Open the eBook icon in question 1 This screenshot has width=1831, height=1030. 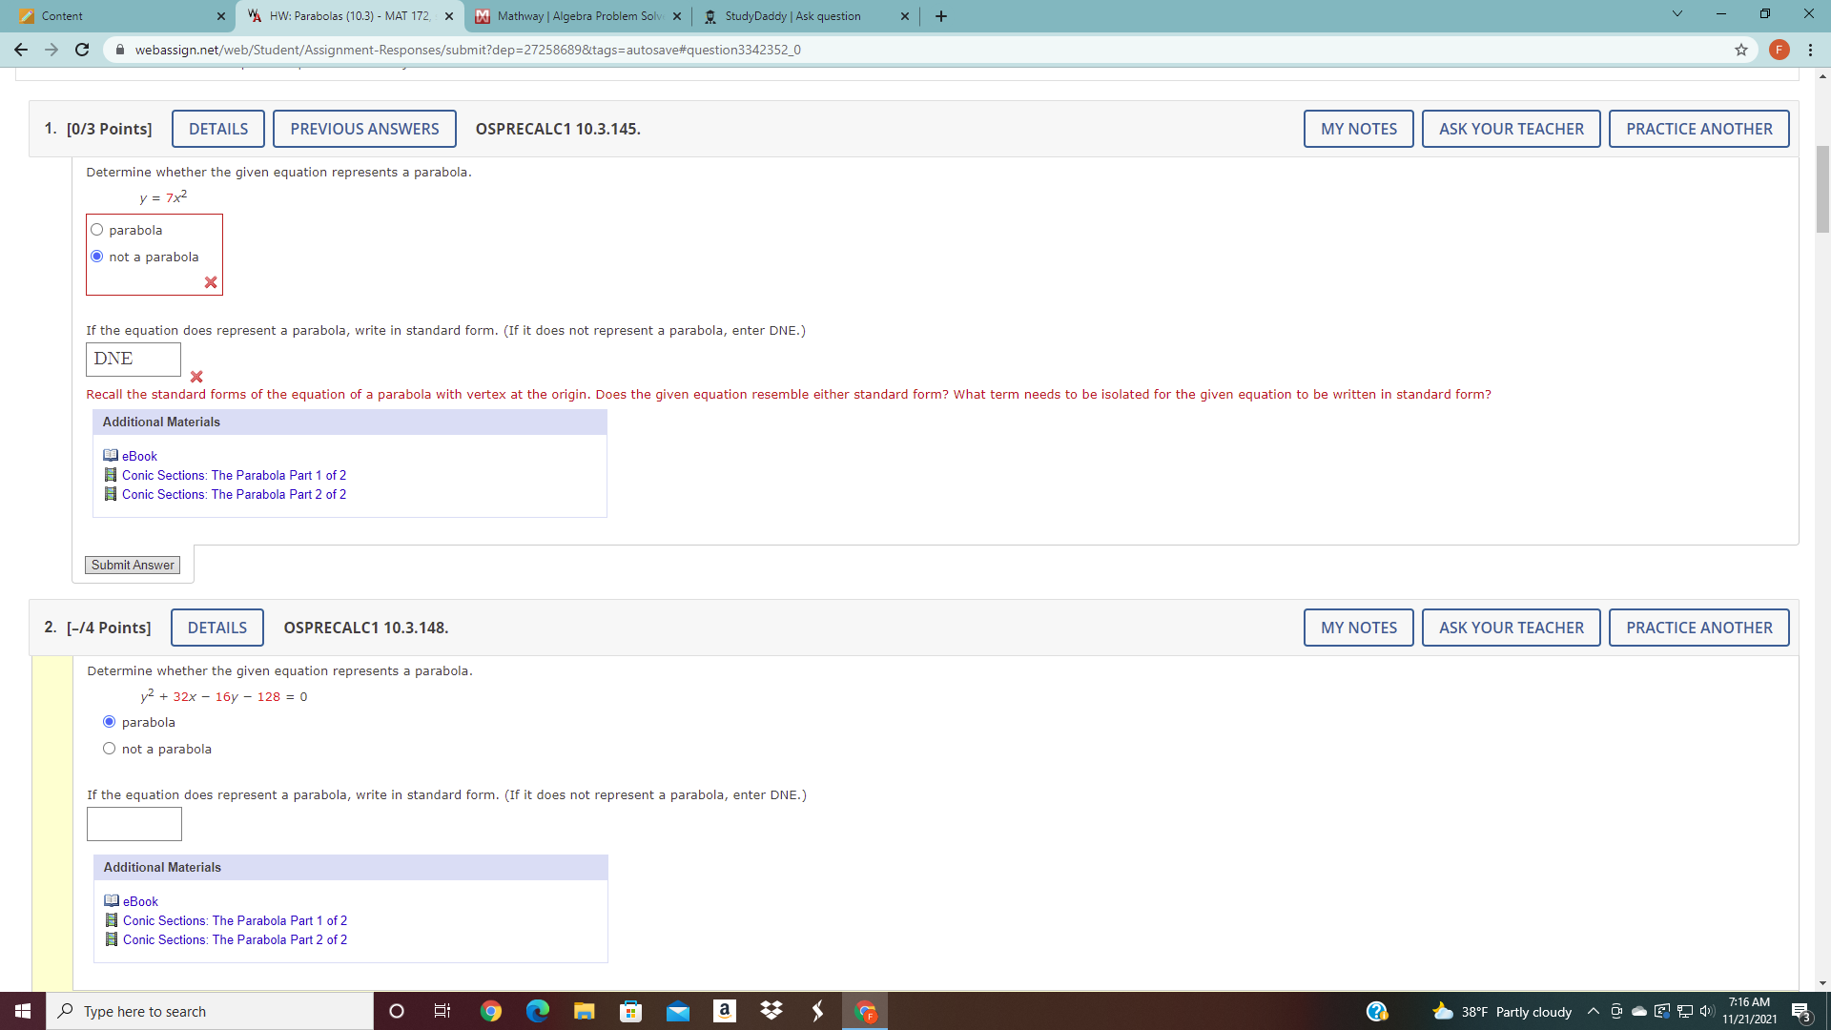coord(111,456)
